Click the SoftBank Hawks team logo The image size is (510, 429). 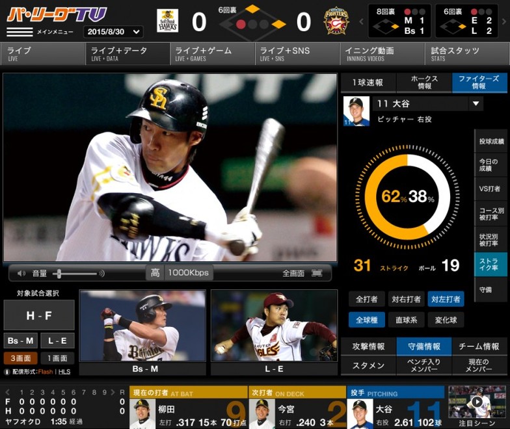tap(167, 21)
